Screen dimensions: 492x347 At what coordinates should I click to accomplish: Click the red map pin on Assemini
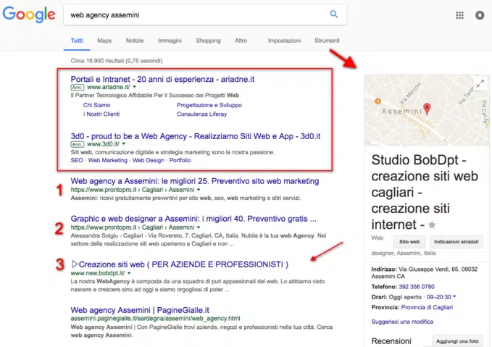[427, 109]
